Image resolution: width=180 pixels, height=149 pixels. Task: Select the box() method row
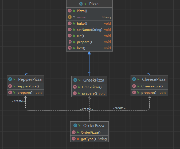pos(89,48)
